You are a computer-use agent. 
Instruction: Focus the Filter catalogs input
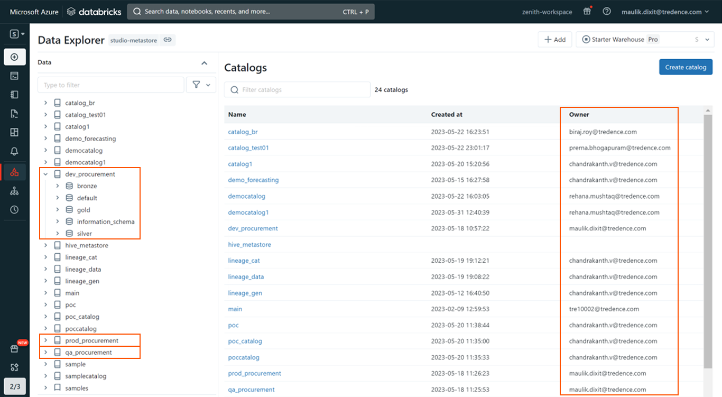pyautogui.click(x=297, y=90)
